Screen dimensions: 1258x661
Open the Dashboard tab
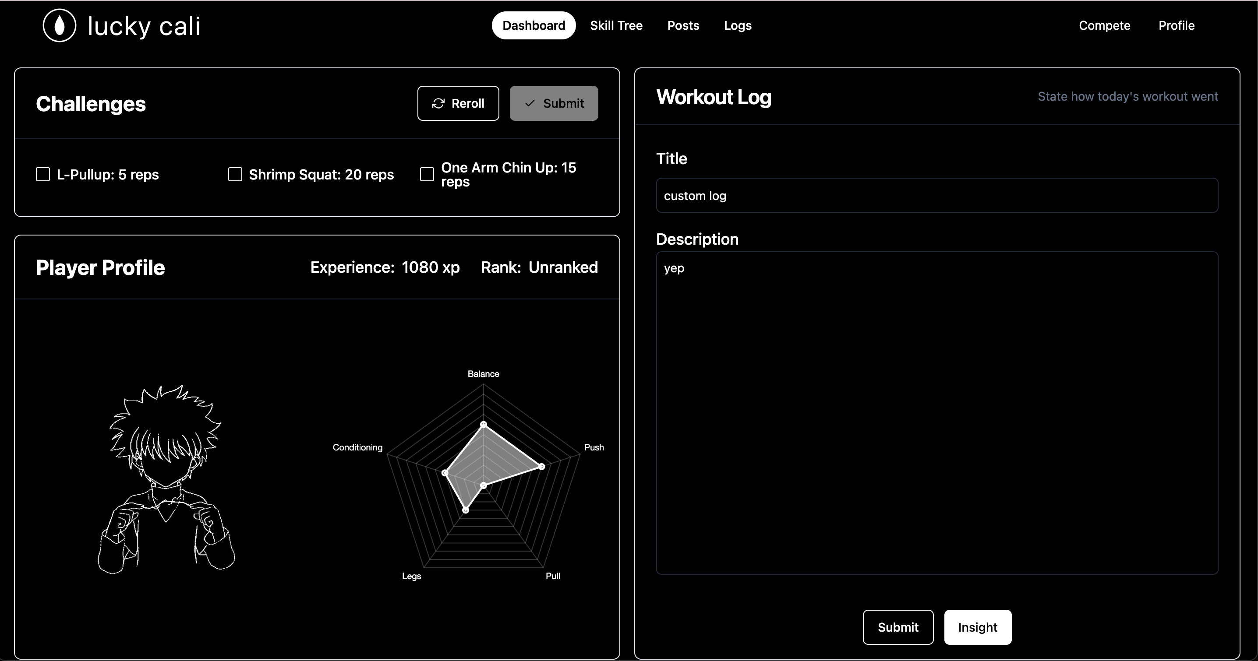534,25
